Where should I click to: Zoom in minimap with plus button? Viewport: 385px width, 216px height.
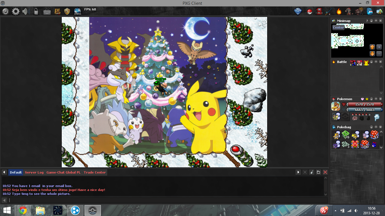coord(379,47)
